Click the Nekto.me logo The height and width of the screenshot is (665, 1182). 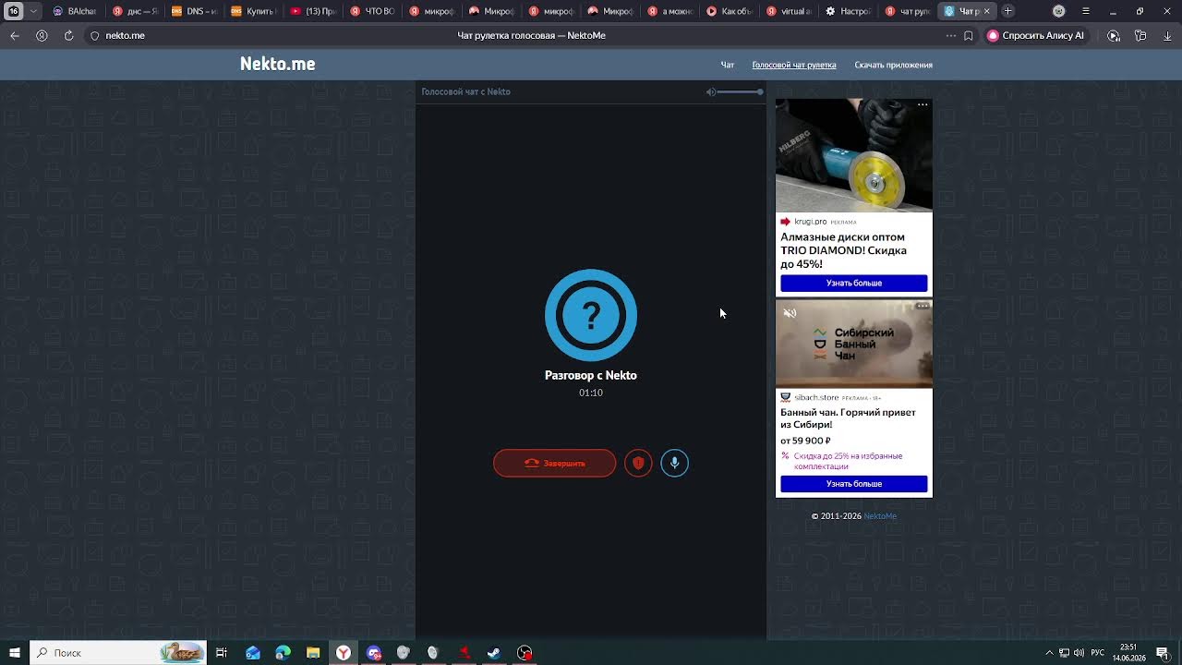(x=277, y=64)
